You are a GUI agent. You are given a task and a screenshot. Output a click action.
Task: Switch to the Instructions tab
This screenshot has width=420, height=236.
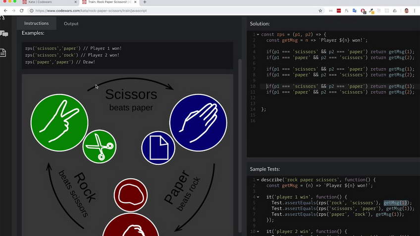click(37, 23)
